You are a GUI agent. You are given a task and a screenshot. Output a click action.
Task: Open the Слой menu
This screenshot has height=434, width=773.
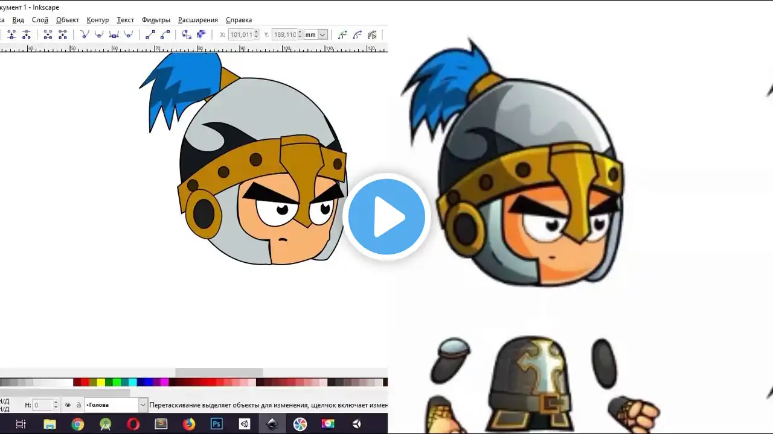point(40,20)
